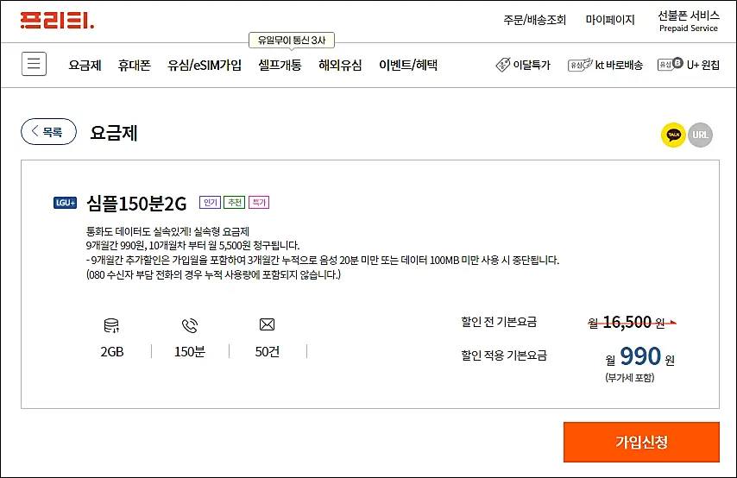737x478 pixels.
Task: Click the 가입신청 button
Action: [x=641, y=442]
